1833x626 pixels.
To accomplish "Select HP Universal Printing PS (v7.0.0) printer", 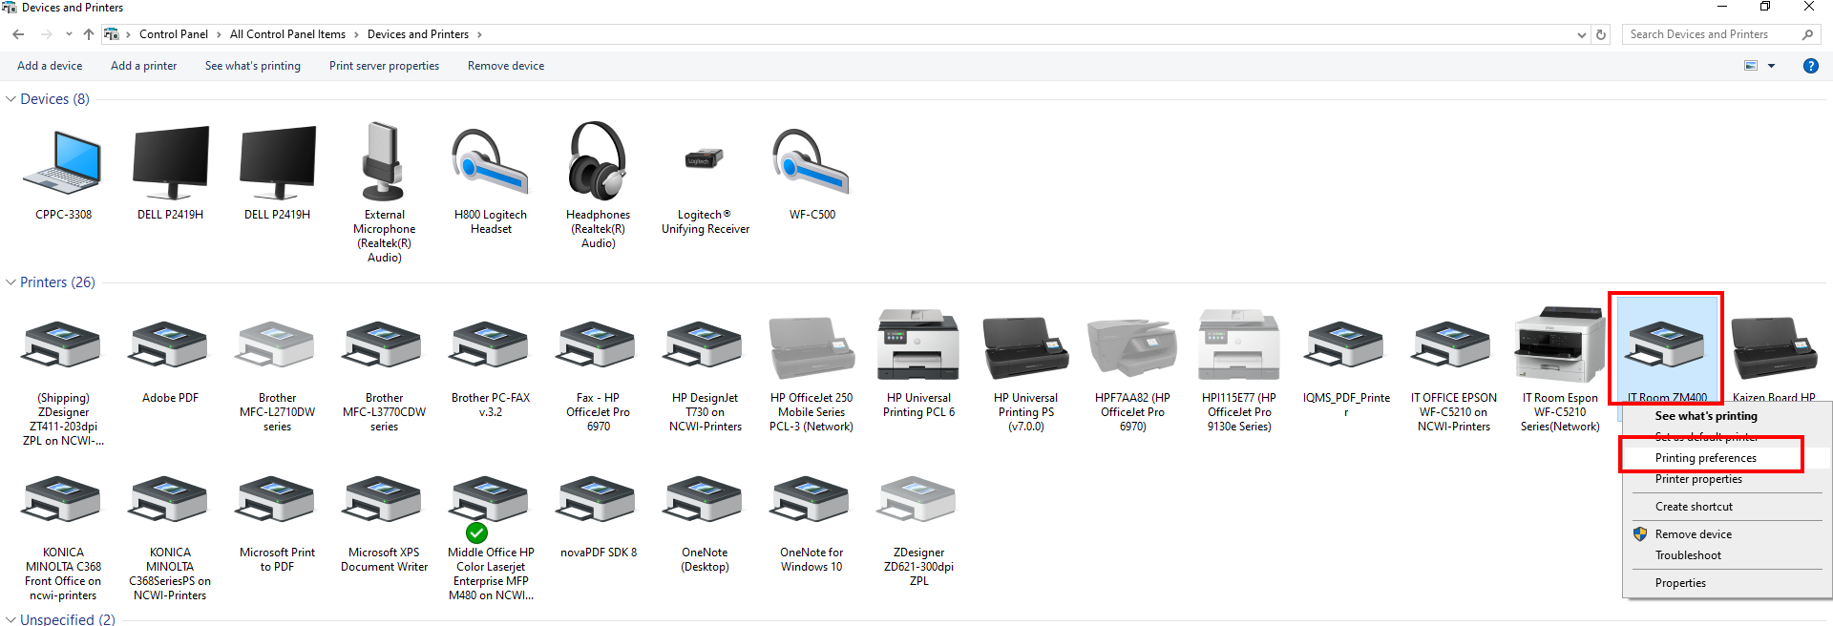I will tap(1025, 347).
